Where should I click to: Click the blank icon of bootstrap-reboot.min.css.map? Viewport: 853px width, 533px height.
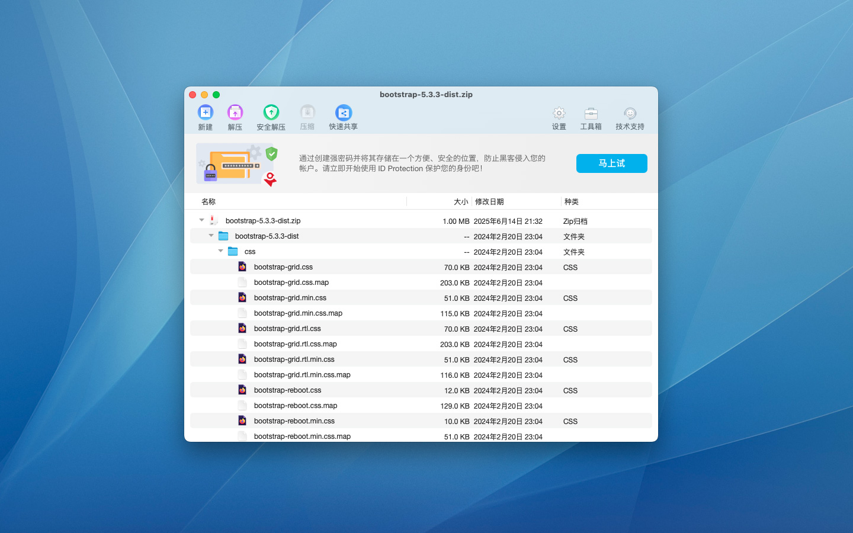[242, 436]
